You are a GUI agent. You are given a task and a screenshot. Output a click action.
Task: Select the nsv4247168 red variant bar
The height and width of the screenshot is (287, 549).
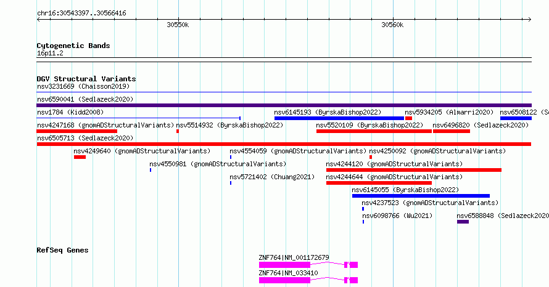[x=76, y=131]
